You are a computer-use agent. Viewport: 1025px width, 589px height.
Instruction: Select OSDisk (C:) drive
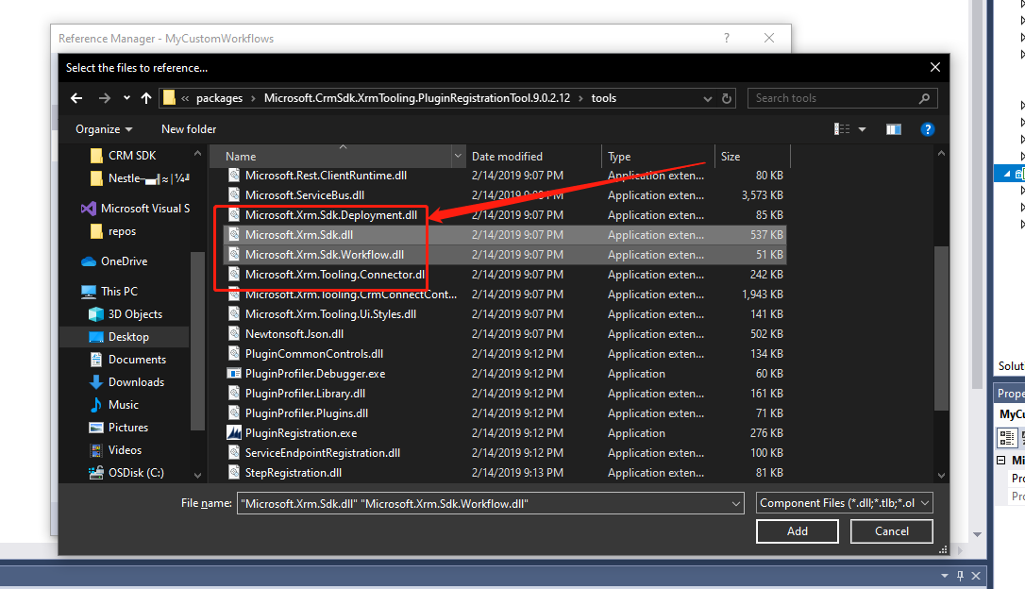coord(126,473)
